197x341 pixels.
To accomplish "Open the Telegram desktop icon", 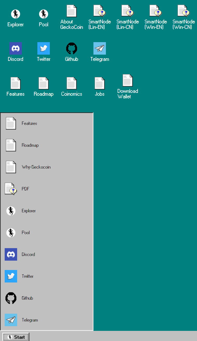I will click(100, 48).
